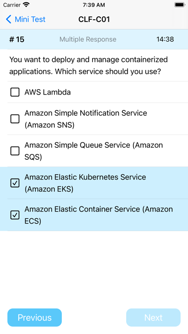Click the Previous button
This screenshot has width=188, height=334.
click(x=35, y=318)
